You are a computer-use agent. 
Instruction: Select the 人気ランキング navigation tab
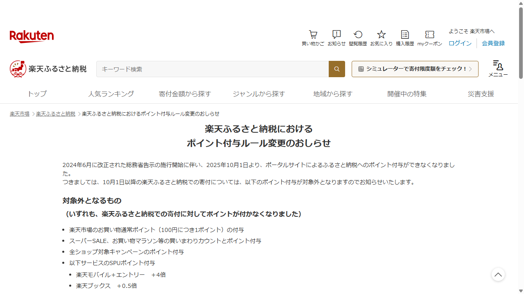(x=111, y=94)
